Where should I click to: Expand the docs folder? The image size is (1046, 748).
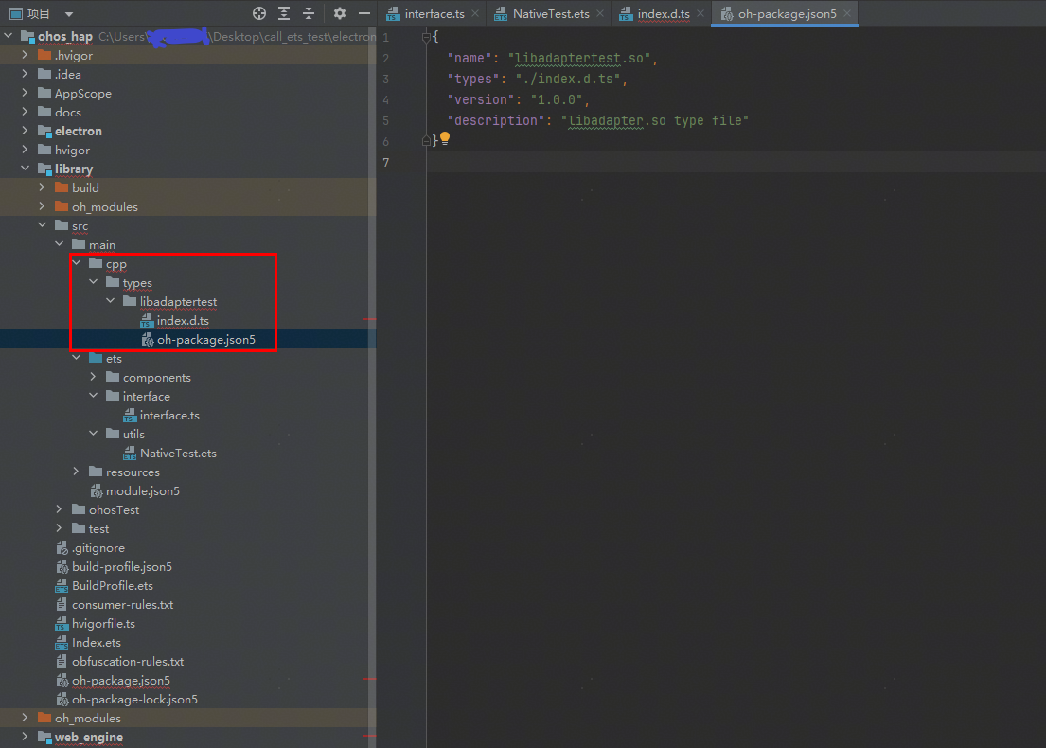click(25, 112)
